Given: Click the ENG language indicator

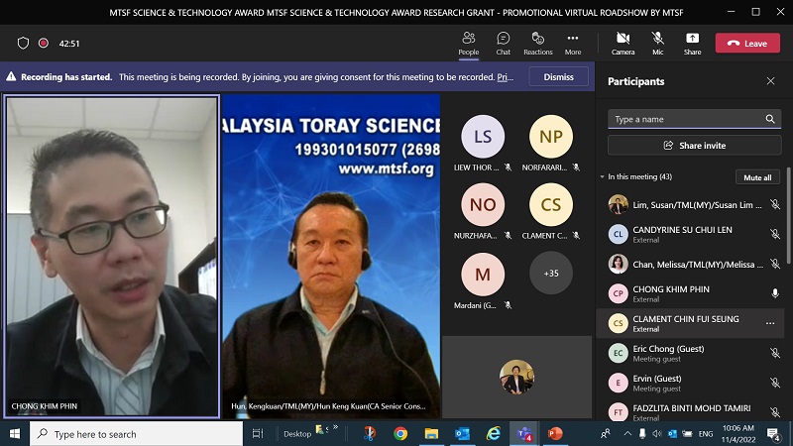Looking at the screenshot, I should (706, 434).
